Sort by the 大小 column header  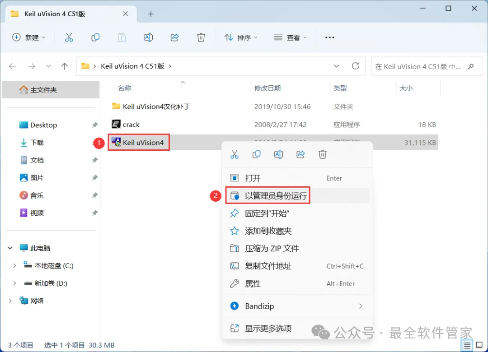click(x=406, y=88)
